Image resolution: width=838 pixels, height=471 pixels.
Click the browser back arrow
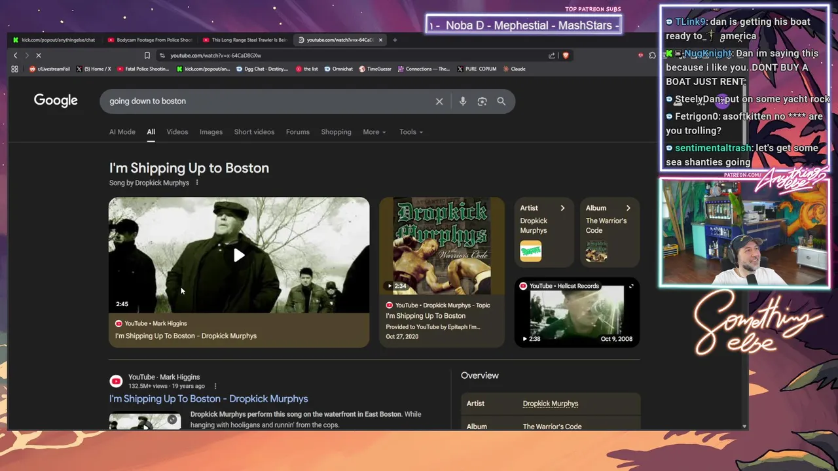[x=16, y=56]
